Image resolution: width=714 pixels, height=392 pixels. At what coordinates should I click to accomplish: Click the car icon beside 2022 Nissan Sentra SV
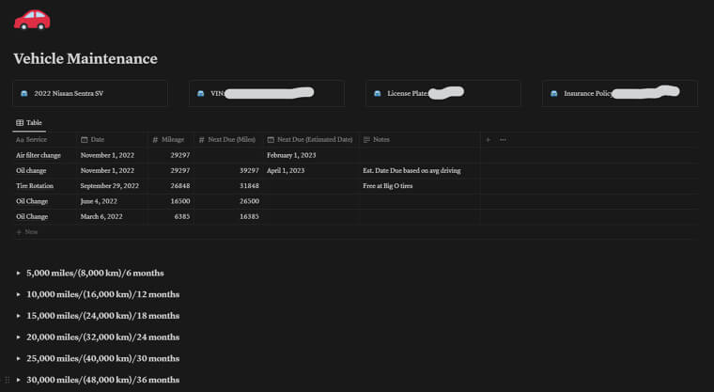click(x=24, y=93)
